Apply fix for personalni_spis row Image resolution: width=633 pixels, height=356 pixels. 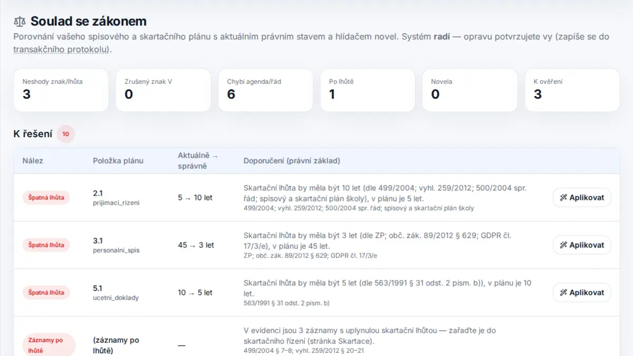[x=582, y=245]
